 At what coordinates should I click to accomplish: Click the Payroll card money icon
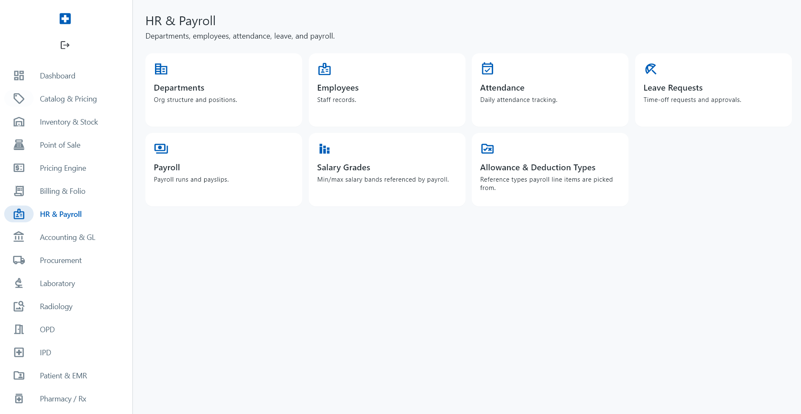(161, 148)
